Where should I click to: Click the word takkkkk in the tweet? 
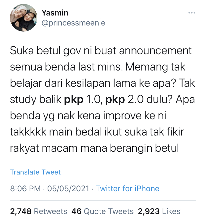28,132
